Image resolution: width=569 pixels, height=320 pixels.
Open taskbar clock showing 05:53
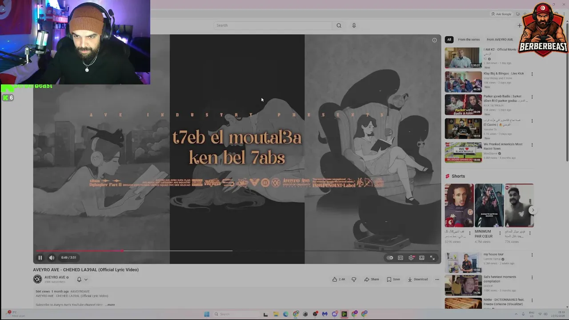[558, 314]
